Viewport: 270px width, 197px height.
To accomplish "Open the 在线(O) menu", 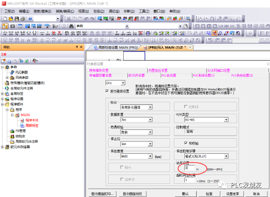I will point(99,11).
